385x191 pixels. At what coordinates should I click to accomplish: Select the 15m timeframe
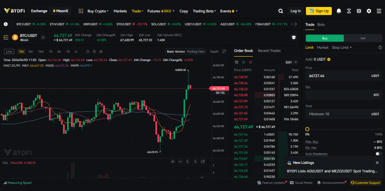point(41,51)
